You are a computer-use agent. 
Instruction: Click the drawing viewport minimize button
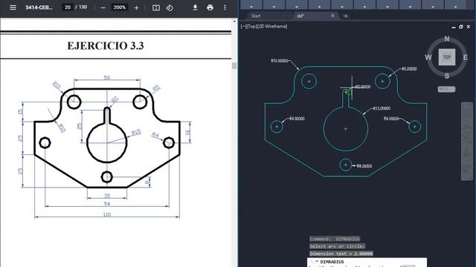click(454, 27)
